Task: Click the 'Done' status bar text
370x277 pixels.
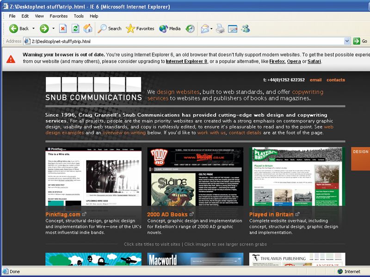Action: tap(15, 271)
